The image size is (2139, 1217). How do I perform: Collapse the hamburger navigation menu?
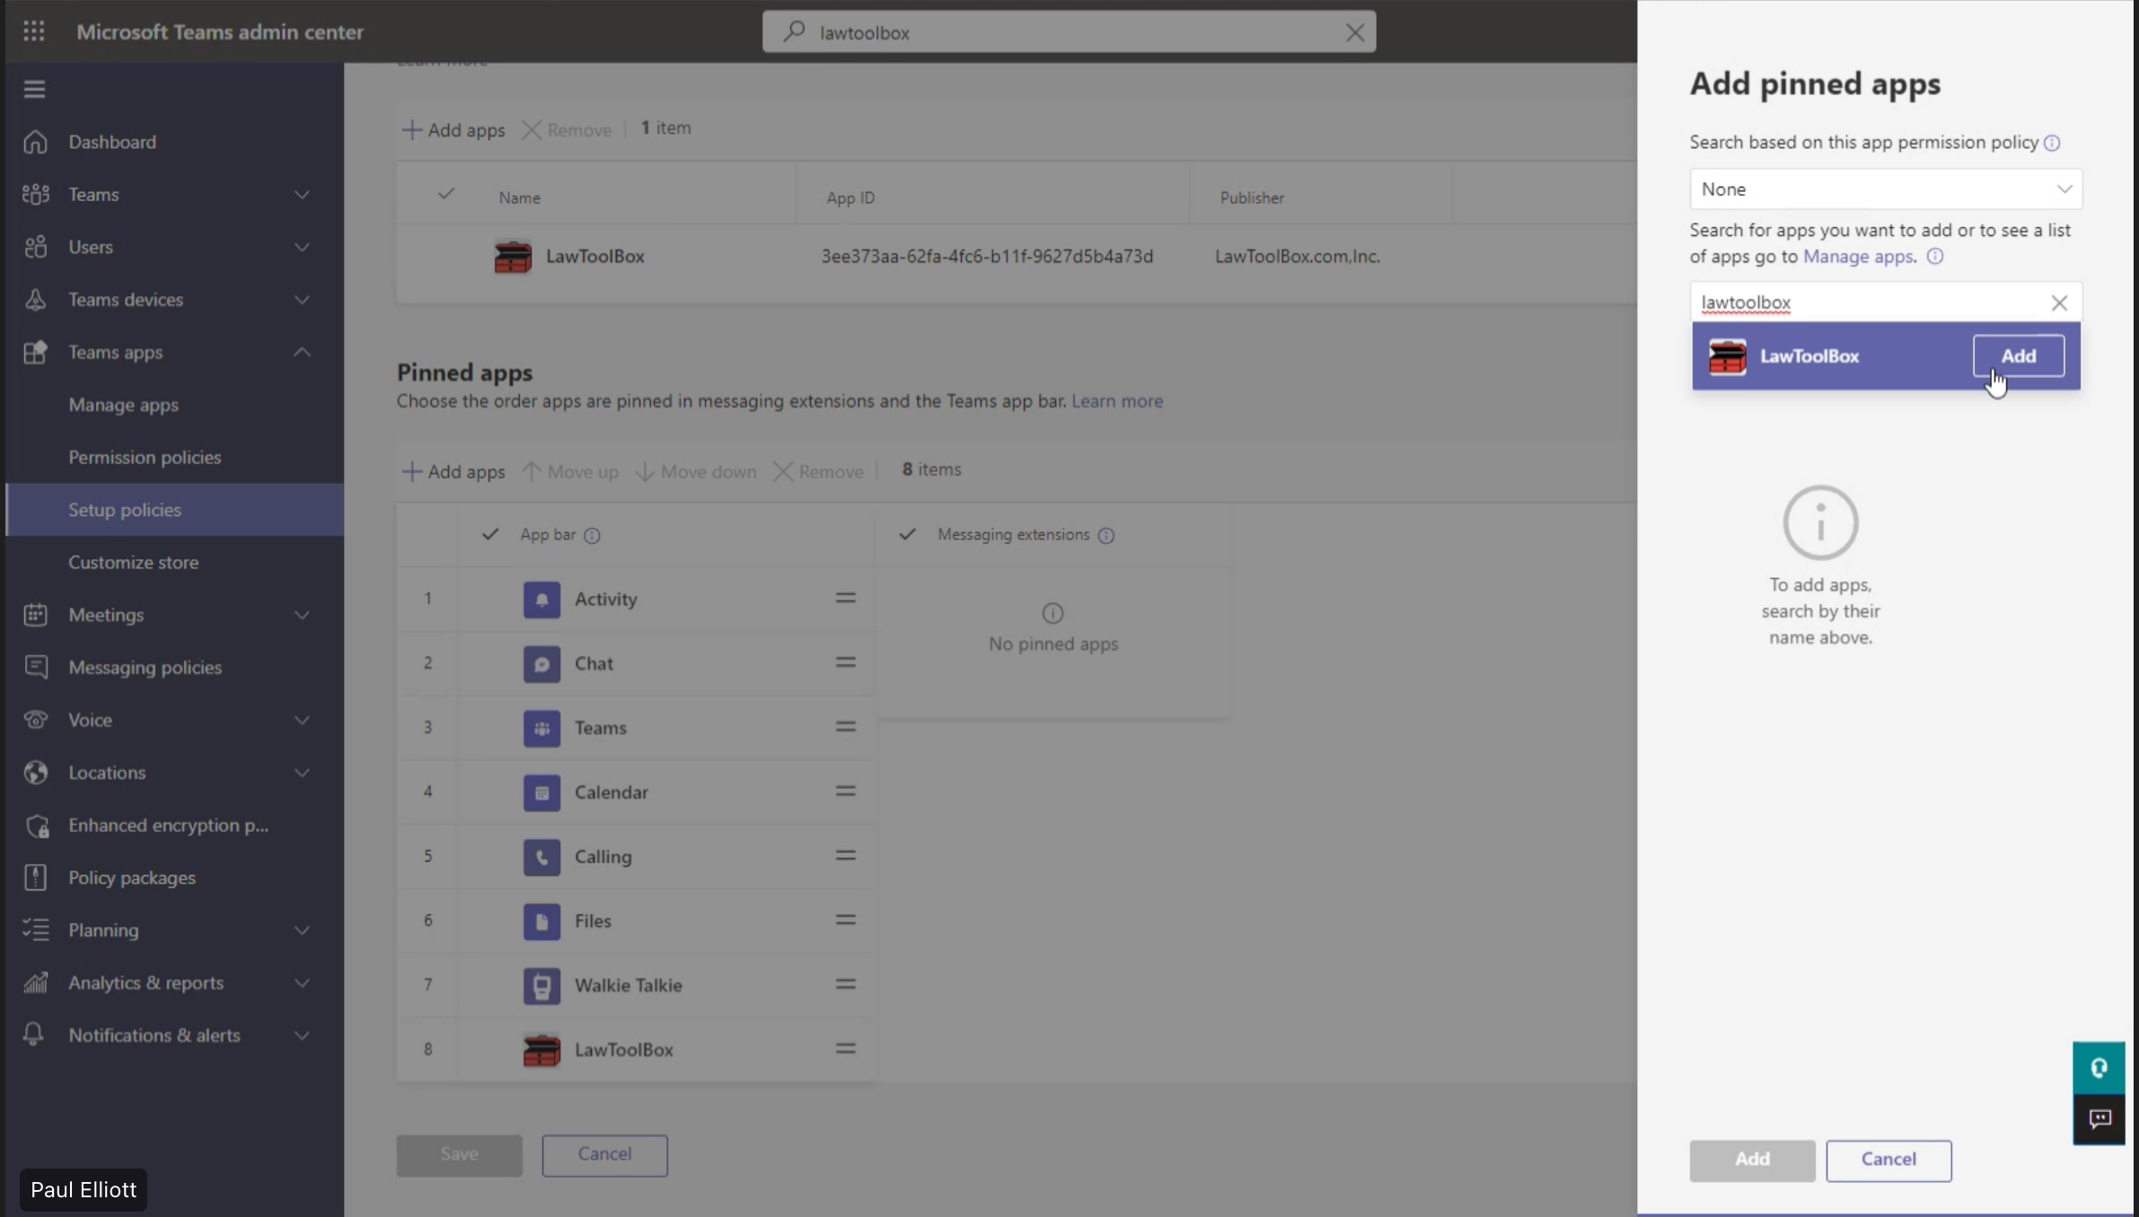(x=34, y=89)
